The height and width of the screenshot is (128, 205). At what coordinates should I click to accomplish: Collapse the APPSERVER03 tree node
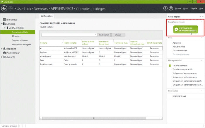point(5,28)
